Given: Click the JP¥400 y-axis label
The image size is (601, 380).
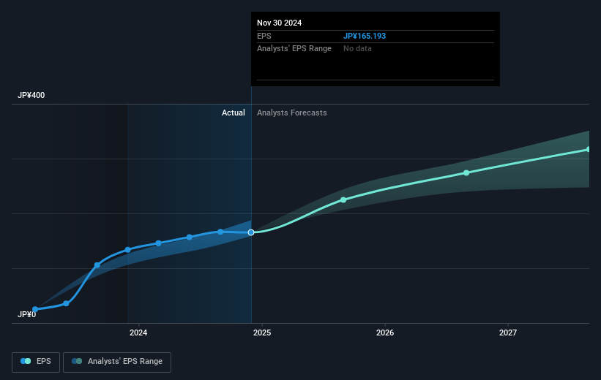Looking at the screenshot, I should (x=31, y=95).
